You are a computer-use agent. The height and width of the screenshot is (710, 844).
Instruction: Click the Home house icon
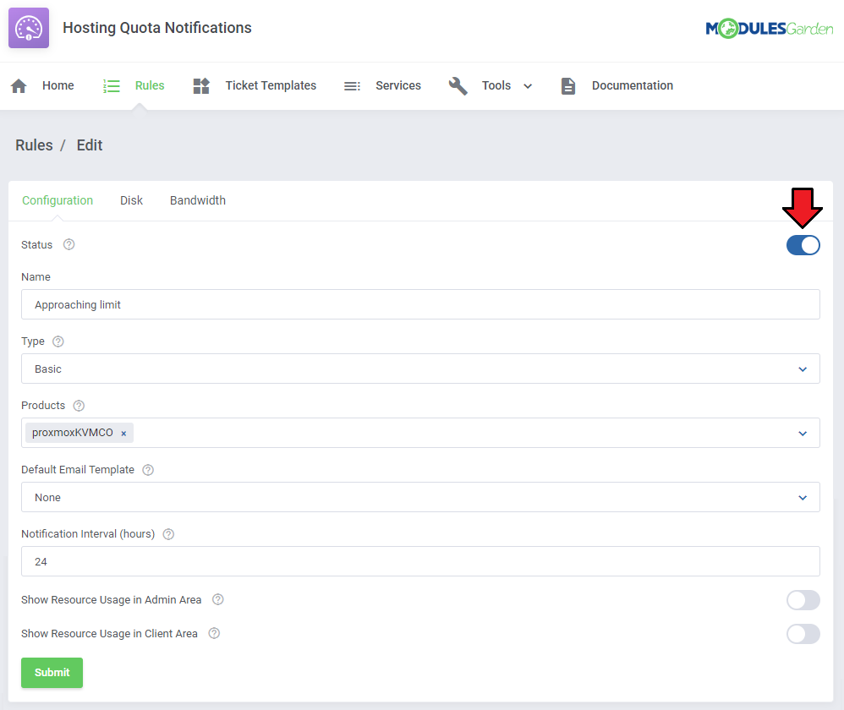coord(19,86)
